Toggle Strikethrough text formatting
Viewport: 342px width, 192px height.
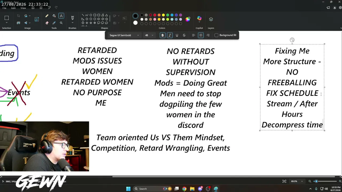184,35
